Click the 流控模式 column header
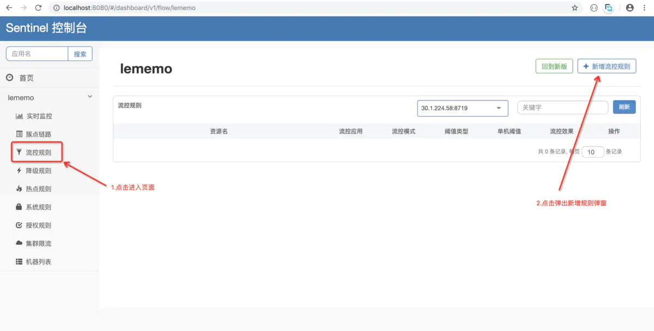Viewport: 654px width, 331px height. 403,131
